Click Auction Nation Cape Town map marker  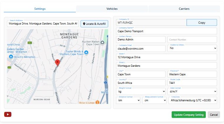tap(102, 43)
